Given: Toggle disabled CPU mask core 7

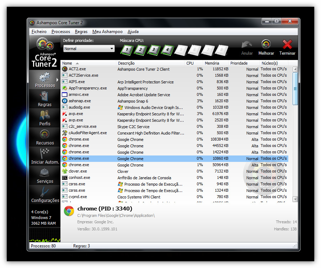Looking at the screenshot, I should pos(208,50).
